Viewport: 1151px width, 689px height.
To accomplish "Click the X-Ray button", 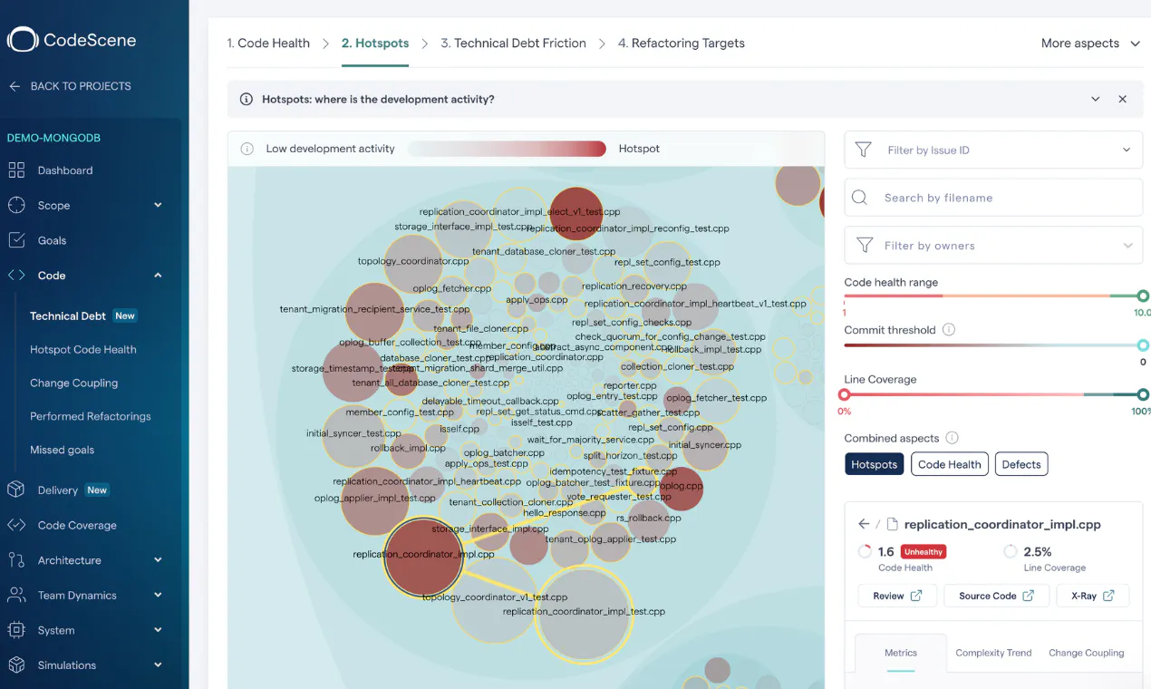I will 1093,596.
